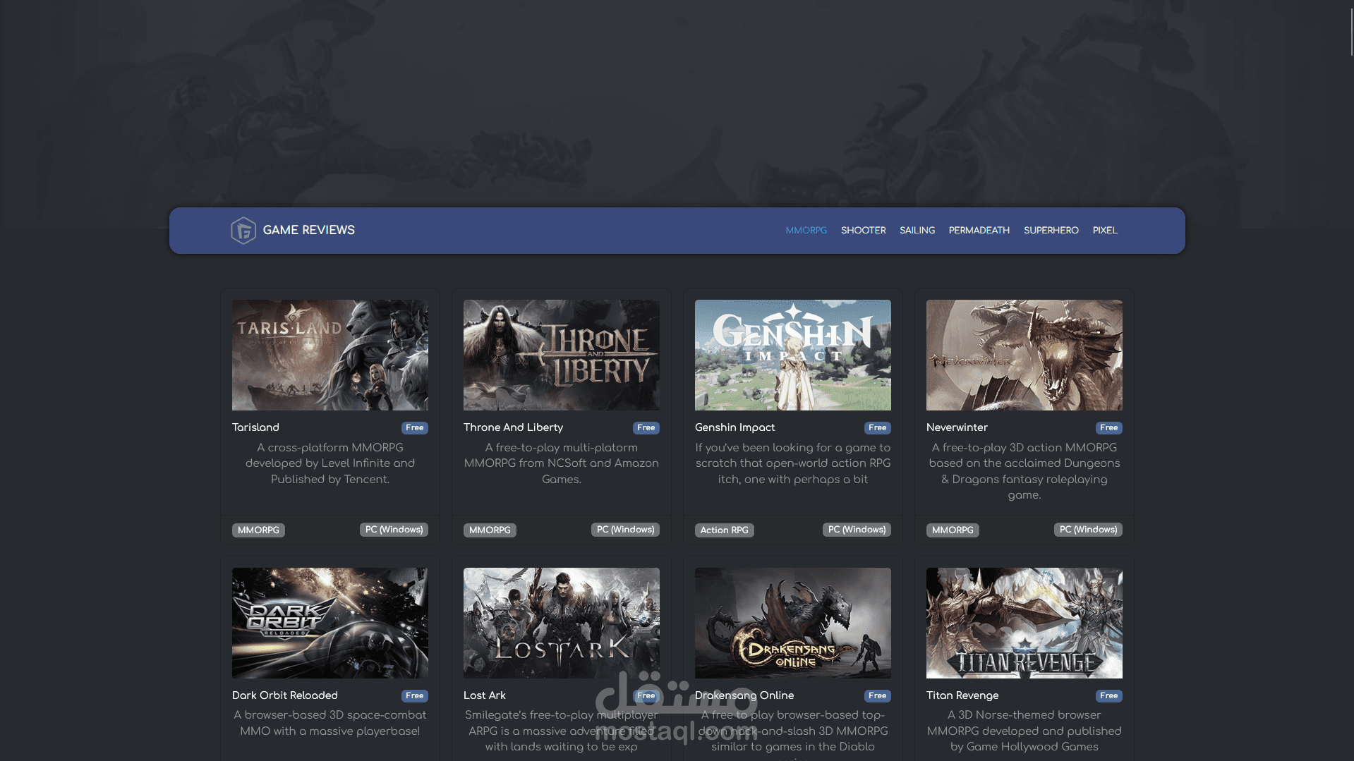Click the Free badge on Drakensang Online

[878, 696]
